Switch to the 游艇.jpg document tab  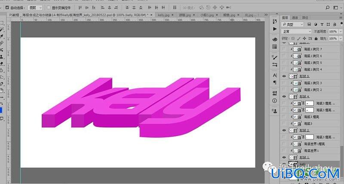point(185,15)
